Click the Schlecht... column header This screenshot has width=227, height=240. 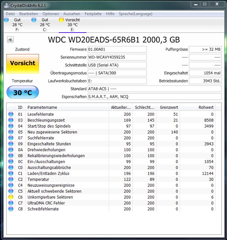tap(145, 107)
